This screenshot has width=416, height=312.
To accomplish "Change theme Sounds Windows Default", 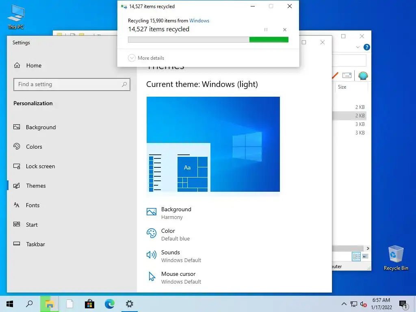I will (x=174, y=256).
